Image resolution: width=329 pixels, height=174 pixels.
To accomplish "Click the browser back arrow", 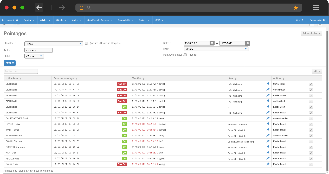I will pos(39,8).
